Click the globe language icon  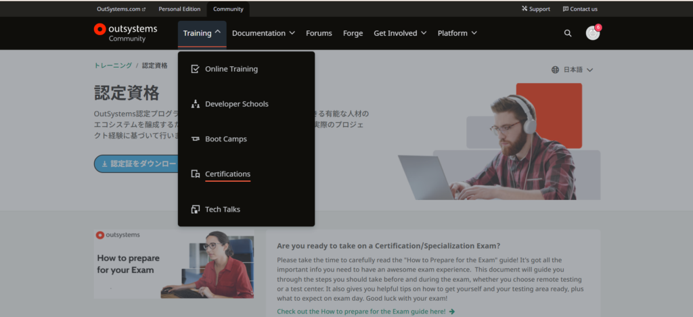tap(555, 70)
